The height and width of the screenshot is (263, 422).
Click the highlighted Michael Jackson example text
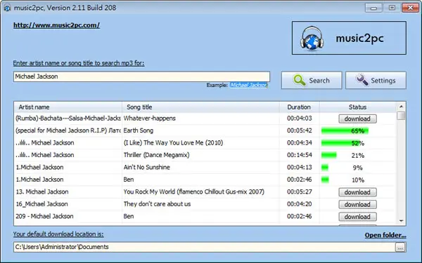pyautogui.click(x=248, y=85)
